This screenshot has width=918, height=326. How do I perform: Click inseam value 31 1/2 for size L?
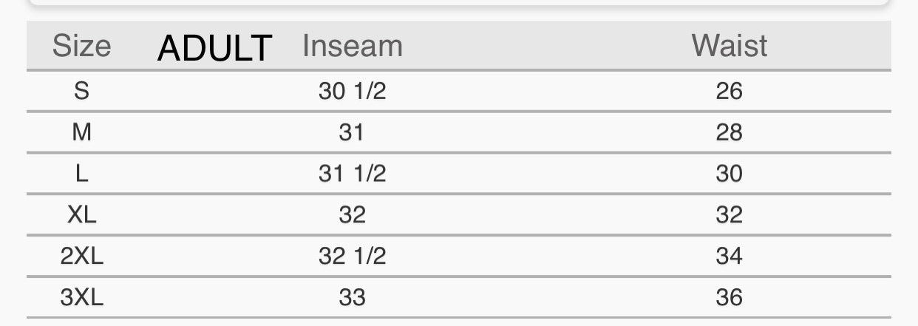[x=353, y=174]
